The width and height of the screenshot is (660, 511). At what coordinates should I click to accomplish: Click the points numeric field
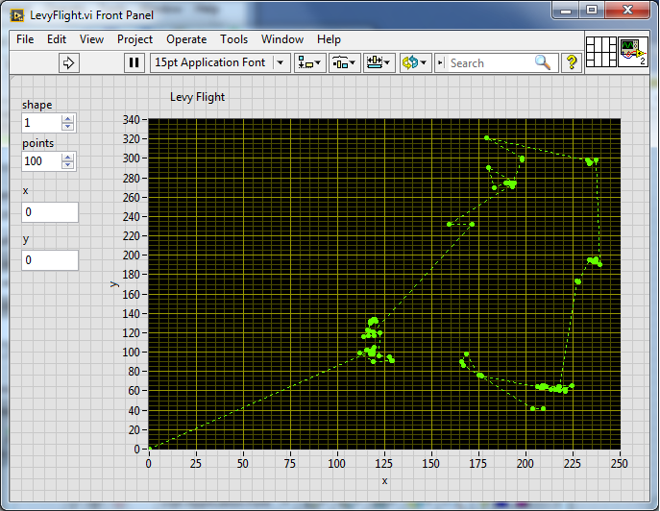pyautogui.click(x=40, y=161)
